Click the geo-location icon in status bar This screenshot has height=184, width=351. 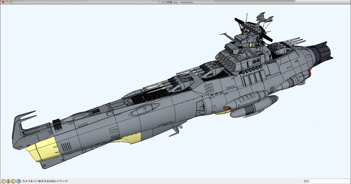pos(3,181)
